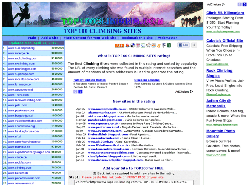Open www.supertopo.com ranking link
247x185 pixels.
point(21,74)
